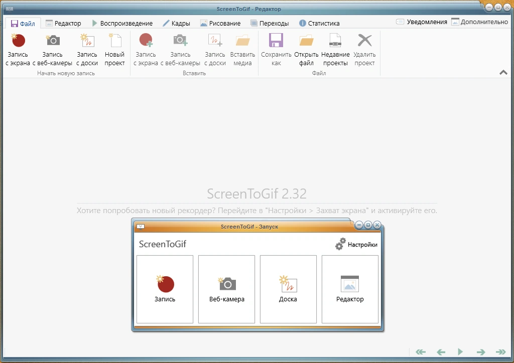Insert board recording in Вставить group

[215, 50]
